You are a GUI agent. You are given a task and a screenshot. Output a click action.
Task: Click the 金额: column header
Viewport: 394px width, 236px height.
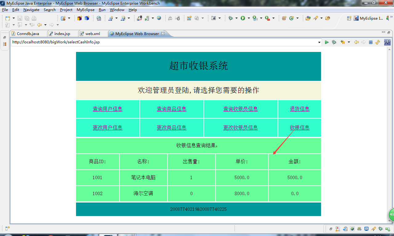tap(295, 162)
